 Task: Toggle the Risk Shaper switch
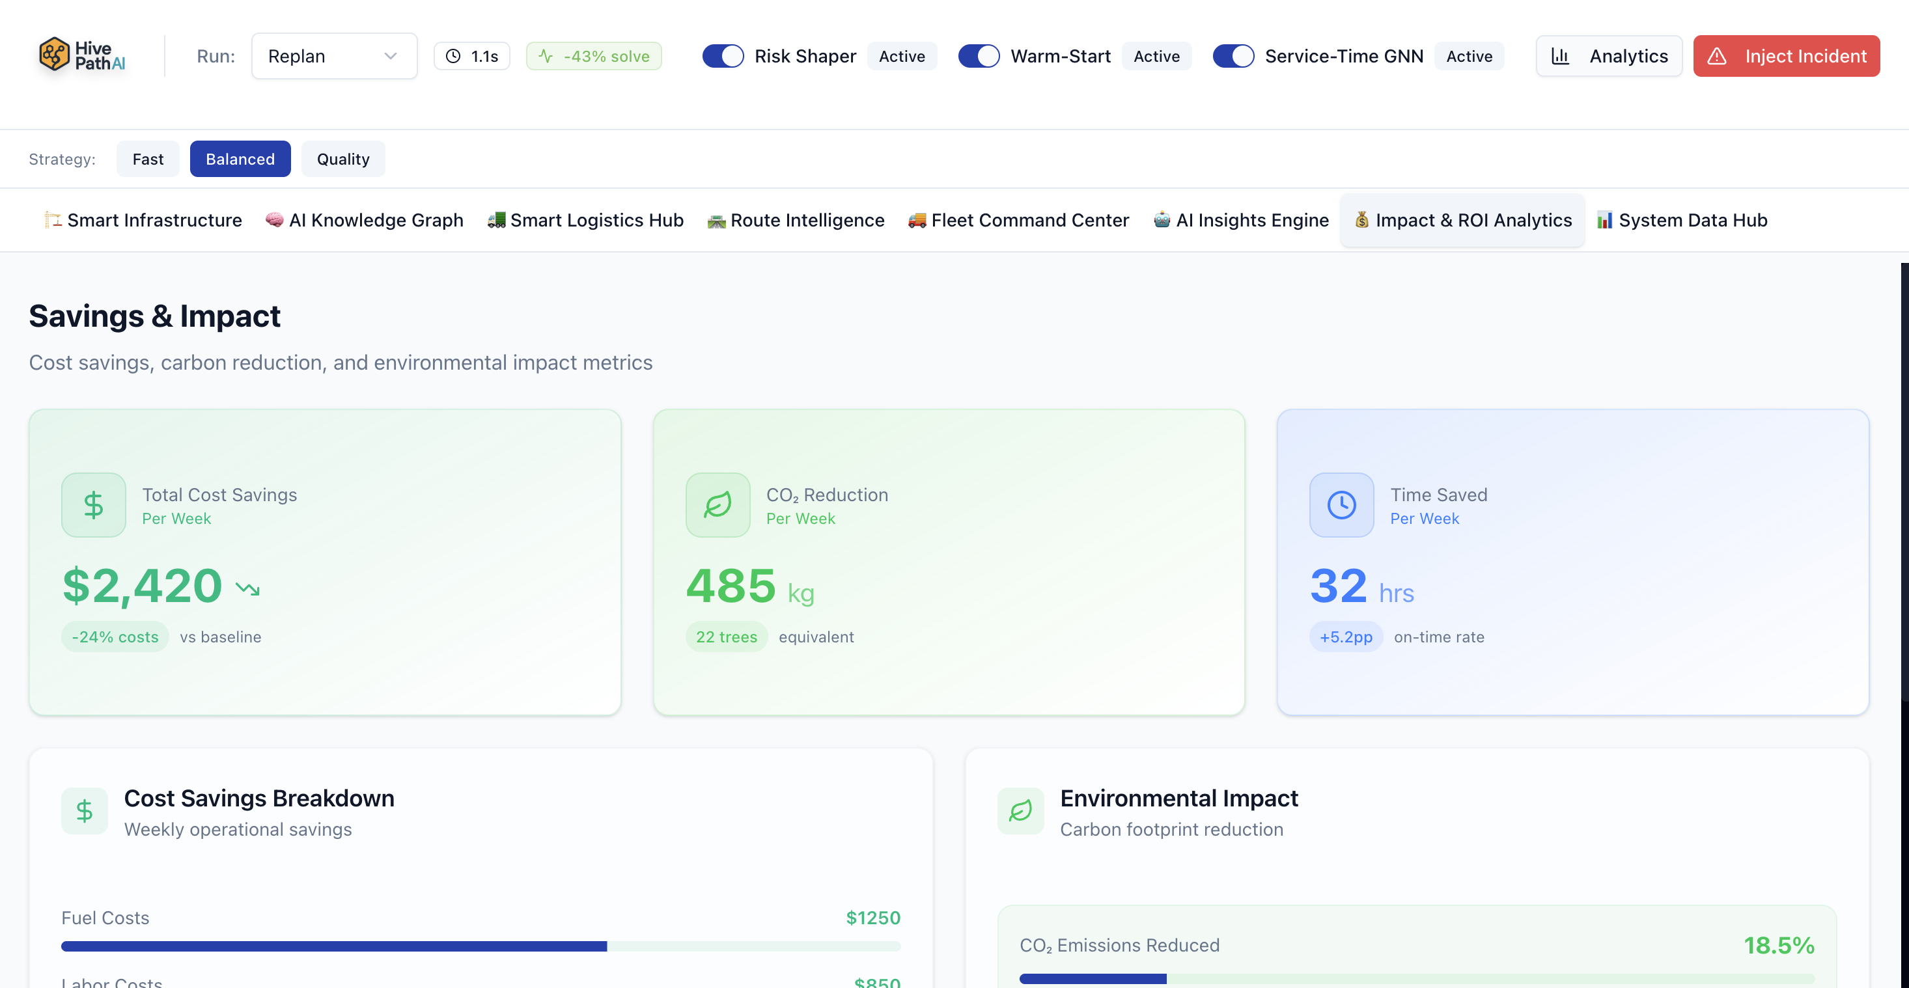[x=723, y=56]
